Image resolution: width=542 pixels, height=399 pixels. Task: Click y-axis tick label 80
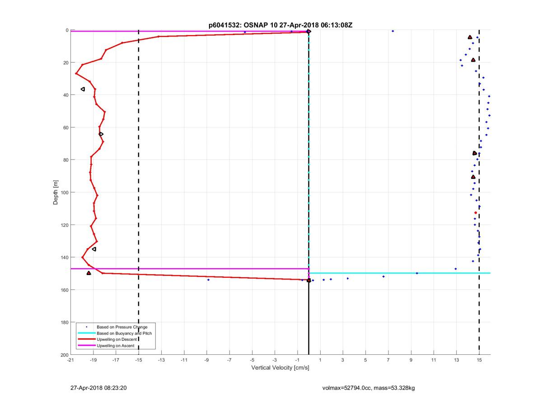click(x=65, y=160)
